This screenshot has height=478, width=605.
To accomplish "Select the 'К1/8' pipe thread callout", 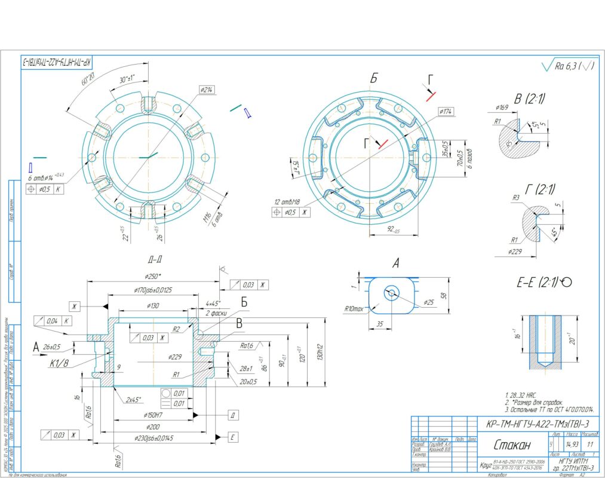I will click(x=59, y=363).
